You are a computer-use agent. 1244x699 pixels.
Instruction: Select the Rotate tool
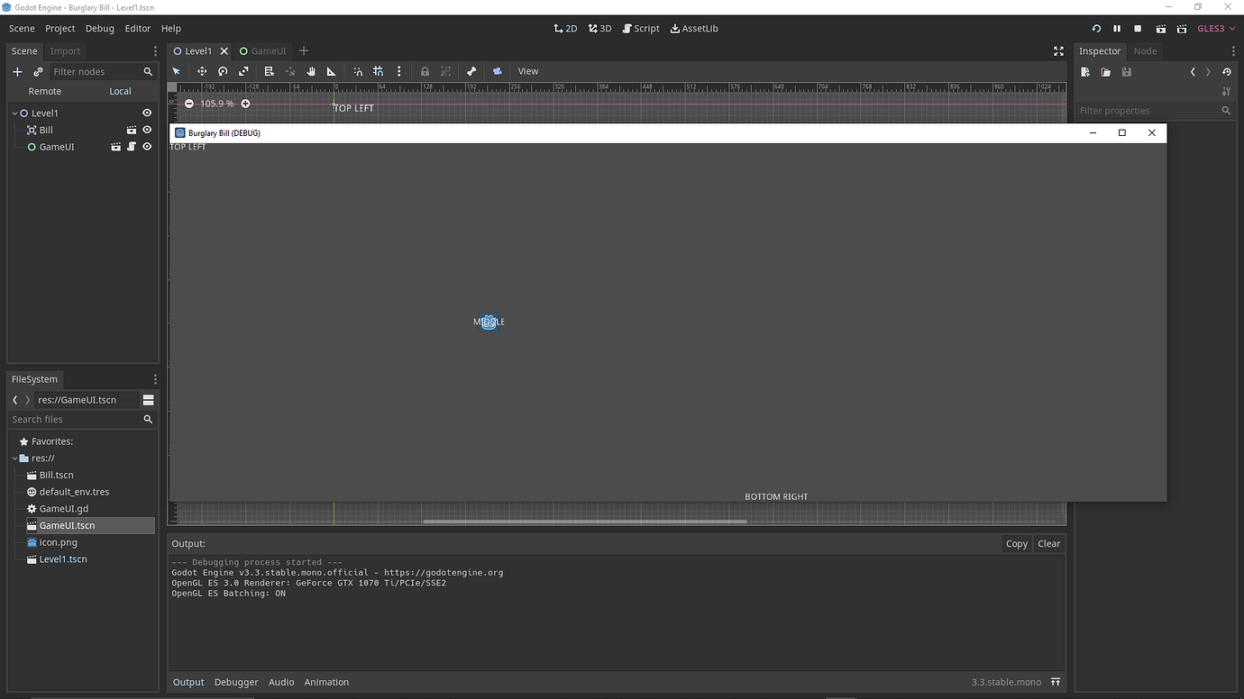(x=222, y=71)
